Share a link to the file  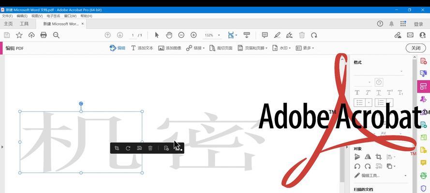(x=398, y=35)
